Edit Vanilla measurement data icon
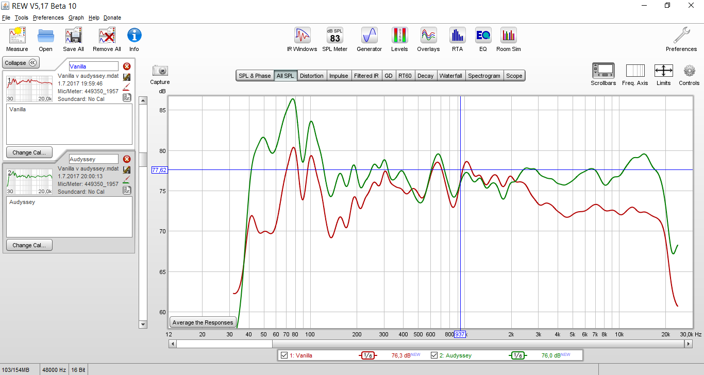 [x=127, y=77]
